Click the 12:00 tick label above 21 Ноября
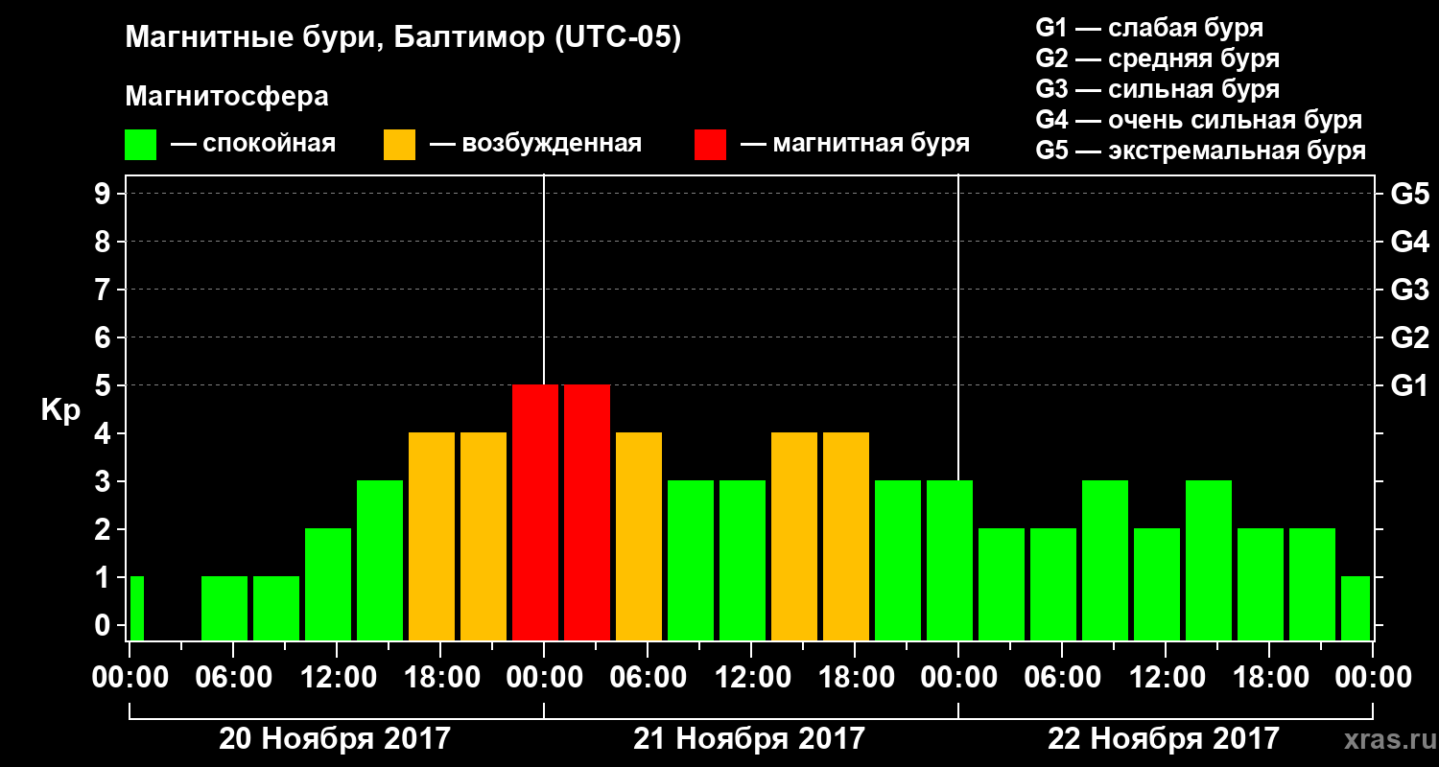Viewport: 1439px width, 767px height. pyautogui.click(x=751, y=678)
